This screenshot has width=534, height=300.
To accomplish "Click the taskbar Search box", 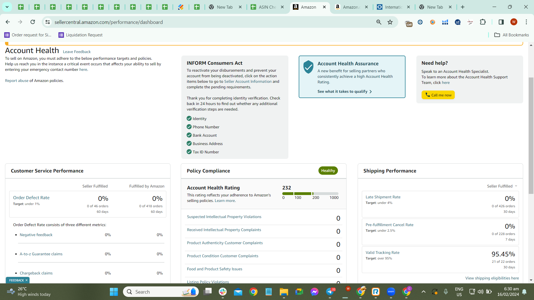I will (161, 292).
